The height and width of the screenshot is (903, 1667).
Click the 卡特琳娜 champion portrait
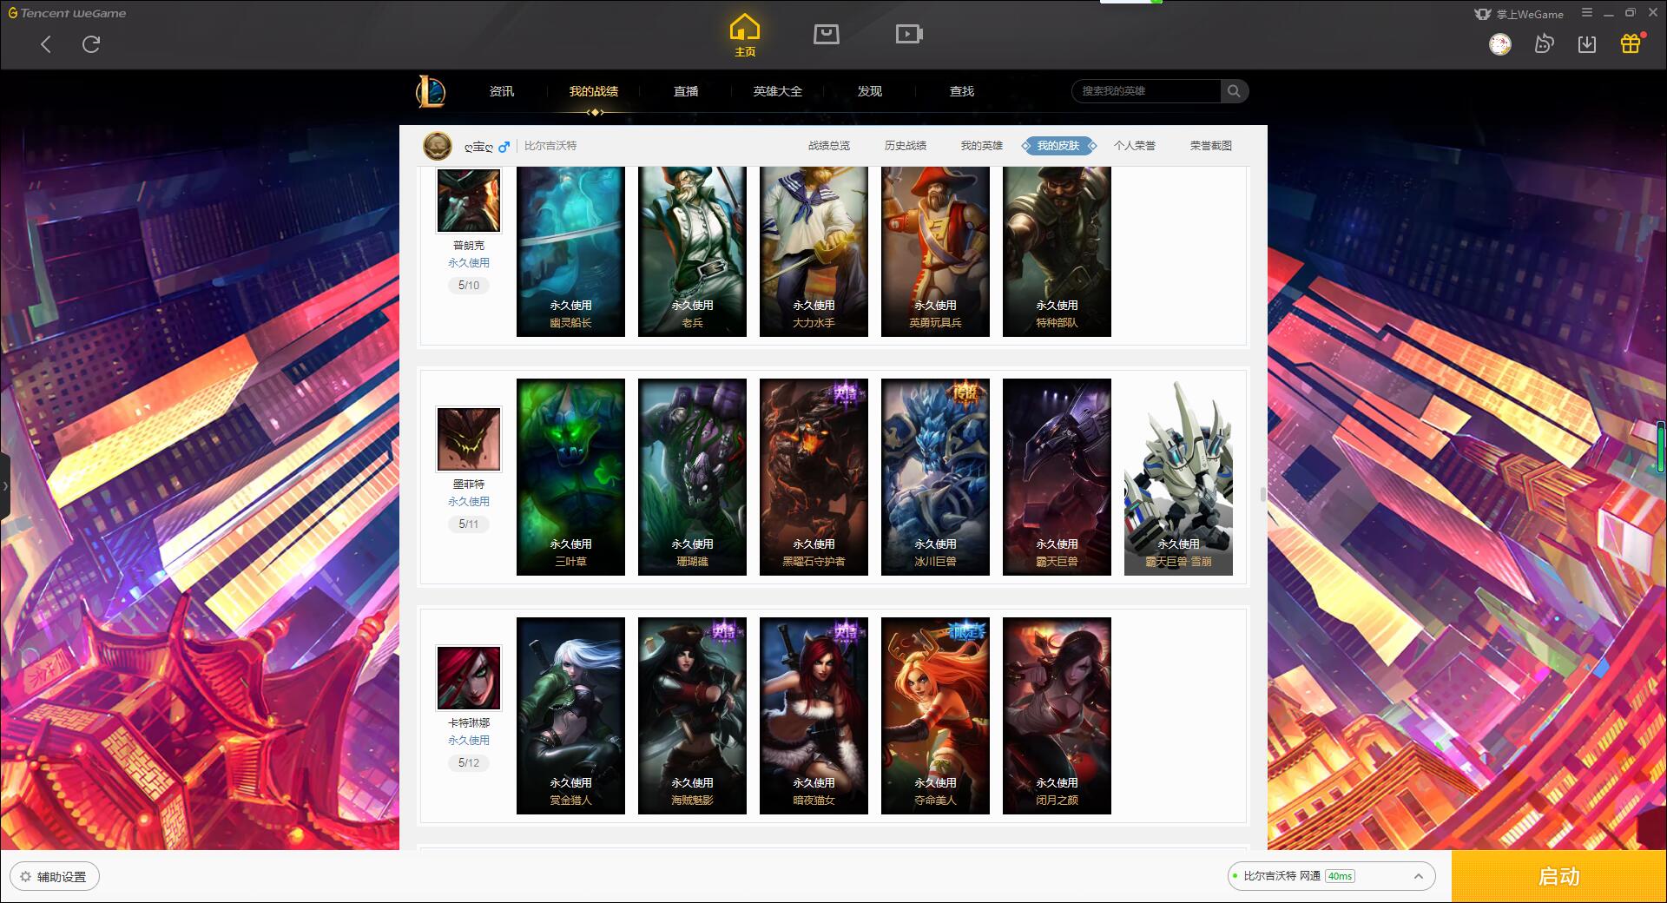coord(469,678)
